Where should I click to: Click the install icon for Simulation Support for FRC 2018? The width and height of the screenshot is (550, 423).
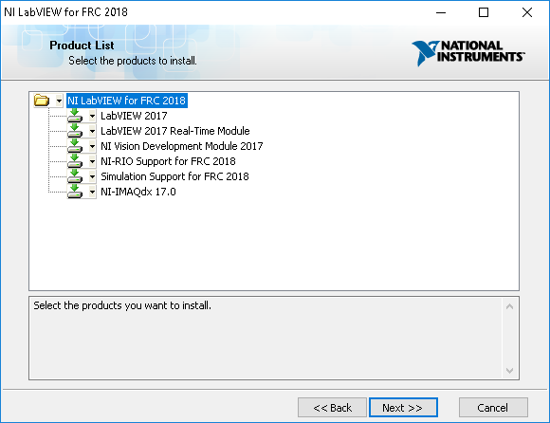(x=75, y=176)
